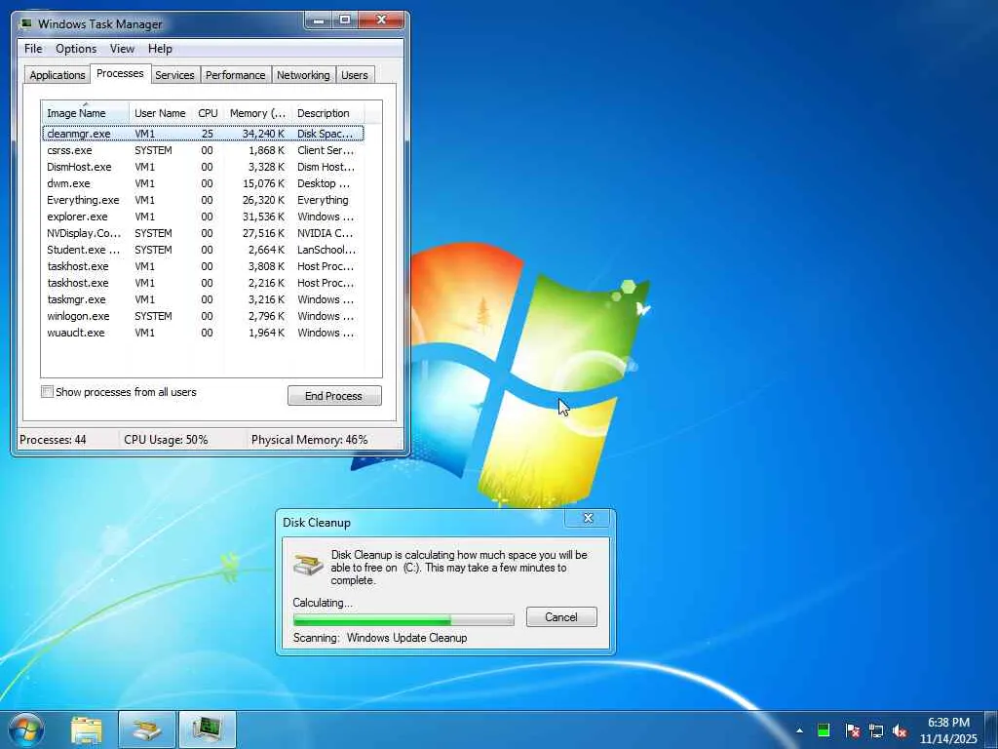Switch to the Services tab
The image size is (998, 749).
tap(174, 75)
